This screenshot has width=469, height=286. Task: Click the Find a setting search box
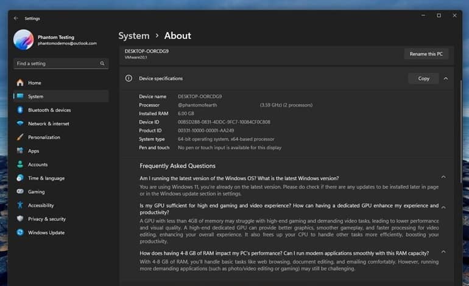point(61,63)
